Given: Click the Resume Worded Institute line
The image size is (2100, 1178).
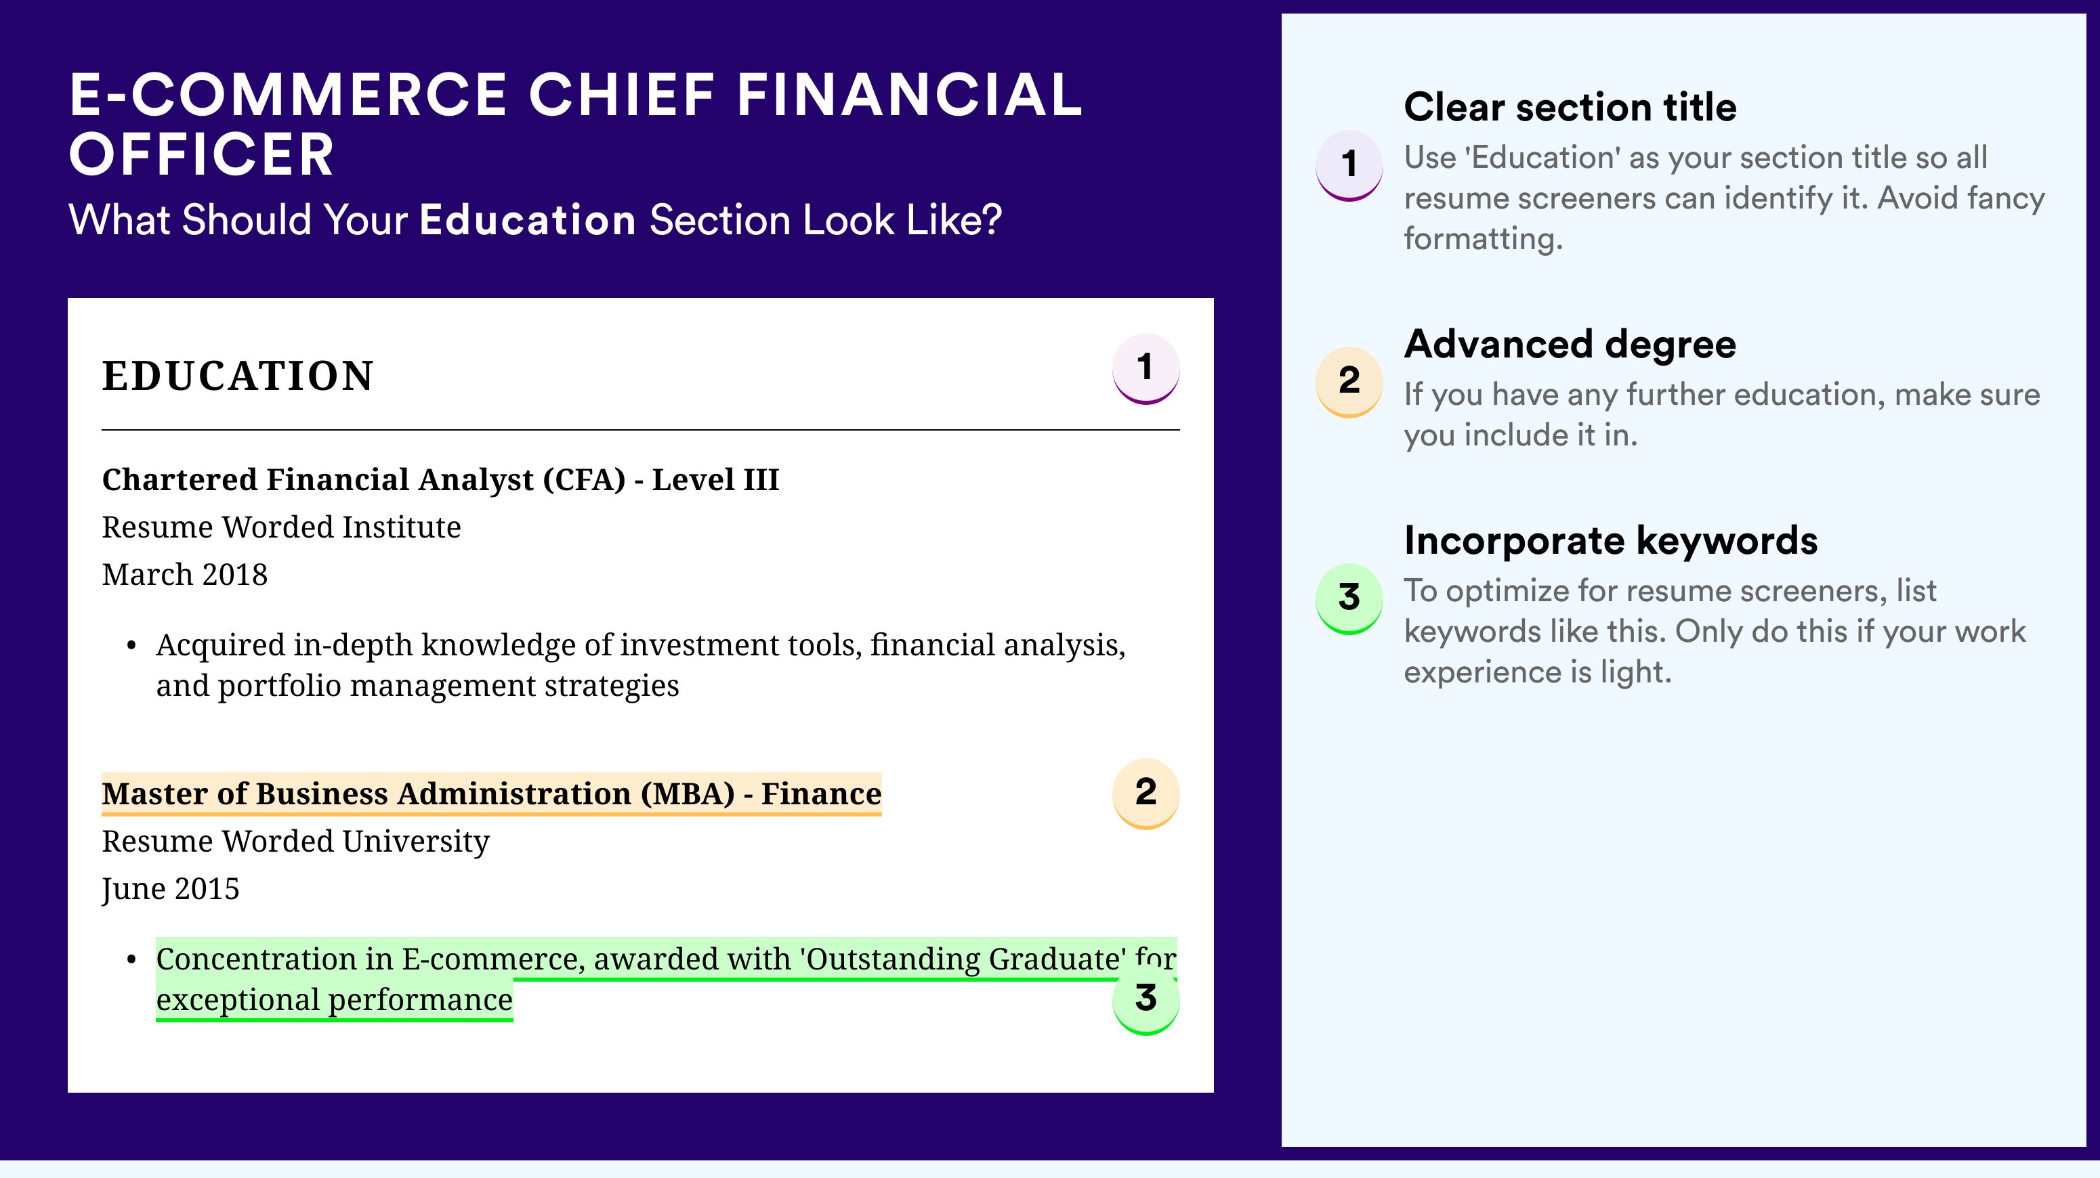Looking at the screenshot, I should tap(281, 527).
